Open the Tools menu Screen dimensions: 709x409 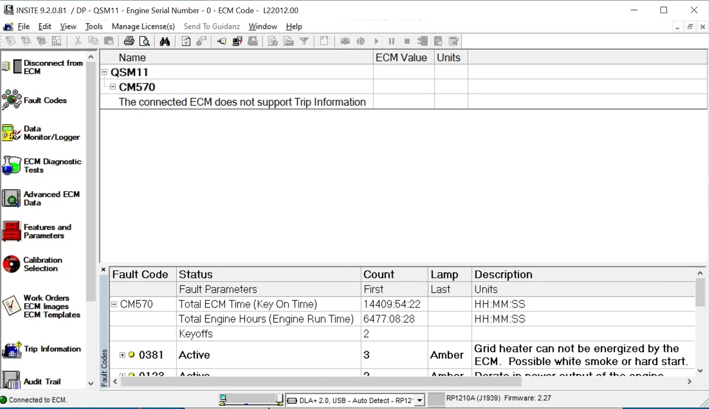[x=94, y=26]
